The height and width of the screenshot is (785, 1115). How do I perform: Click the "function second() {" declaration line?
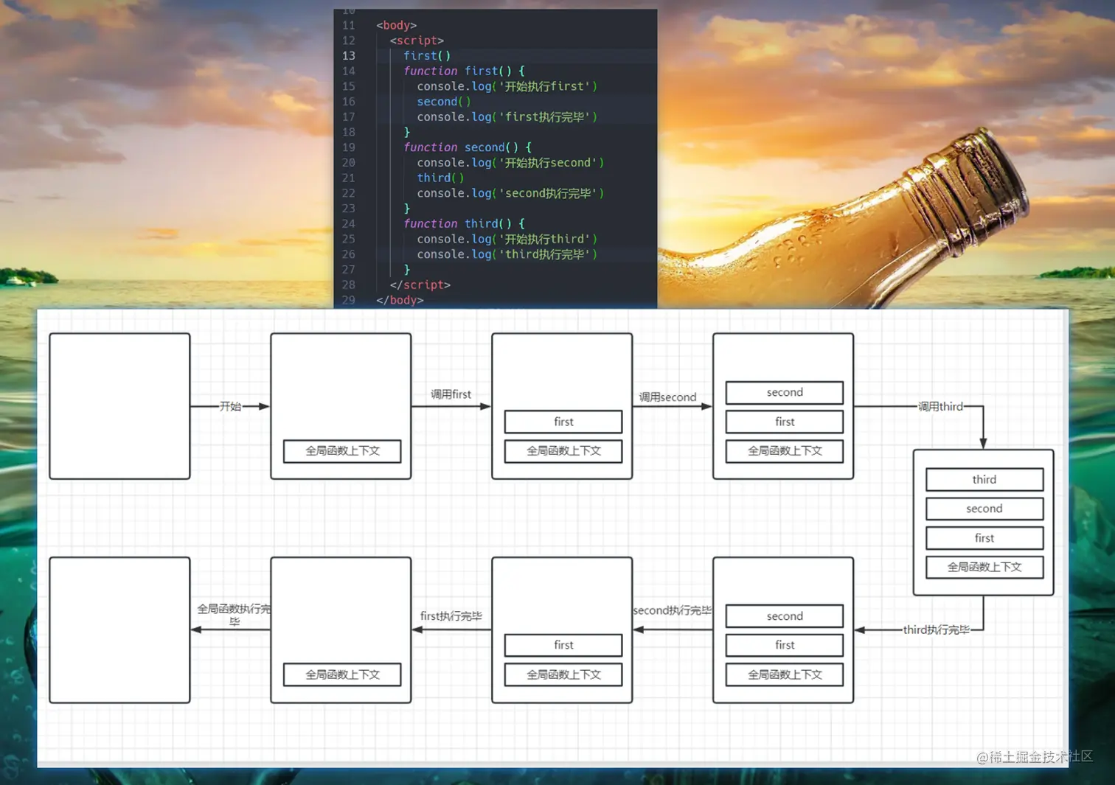pyautogui.click(x=468, y=147)
